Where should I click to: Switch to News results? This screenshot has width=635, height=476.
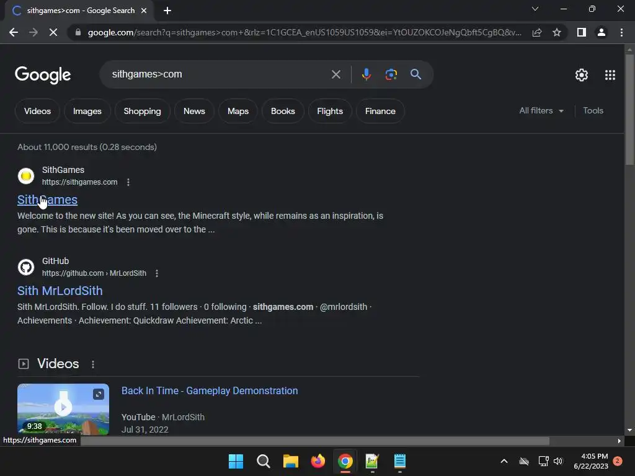click(x=194, y=111)
